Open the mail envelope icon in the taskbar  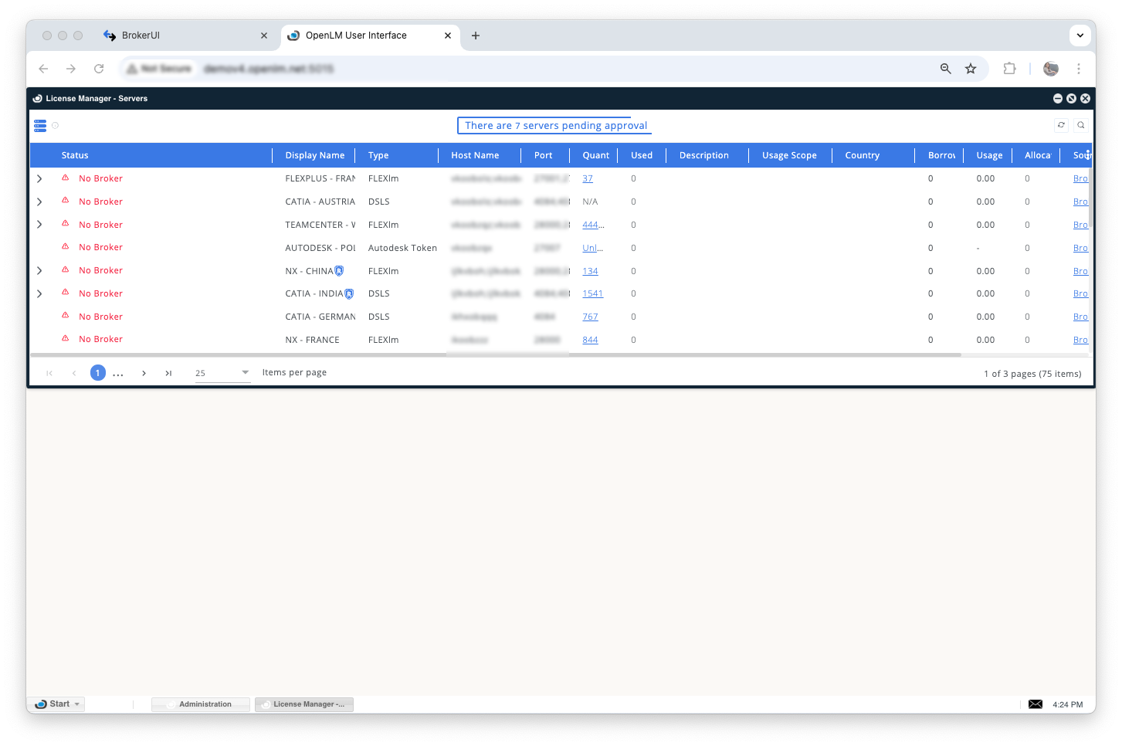[x=1036, y=704]
